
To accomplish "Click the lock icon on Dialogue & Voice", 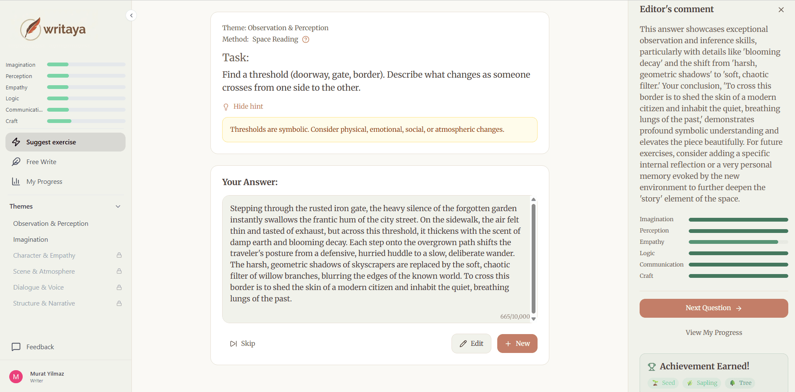I will 119,287.
